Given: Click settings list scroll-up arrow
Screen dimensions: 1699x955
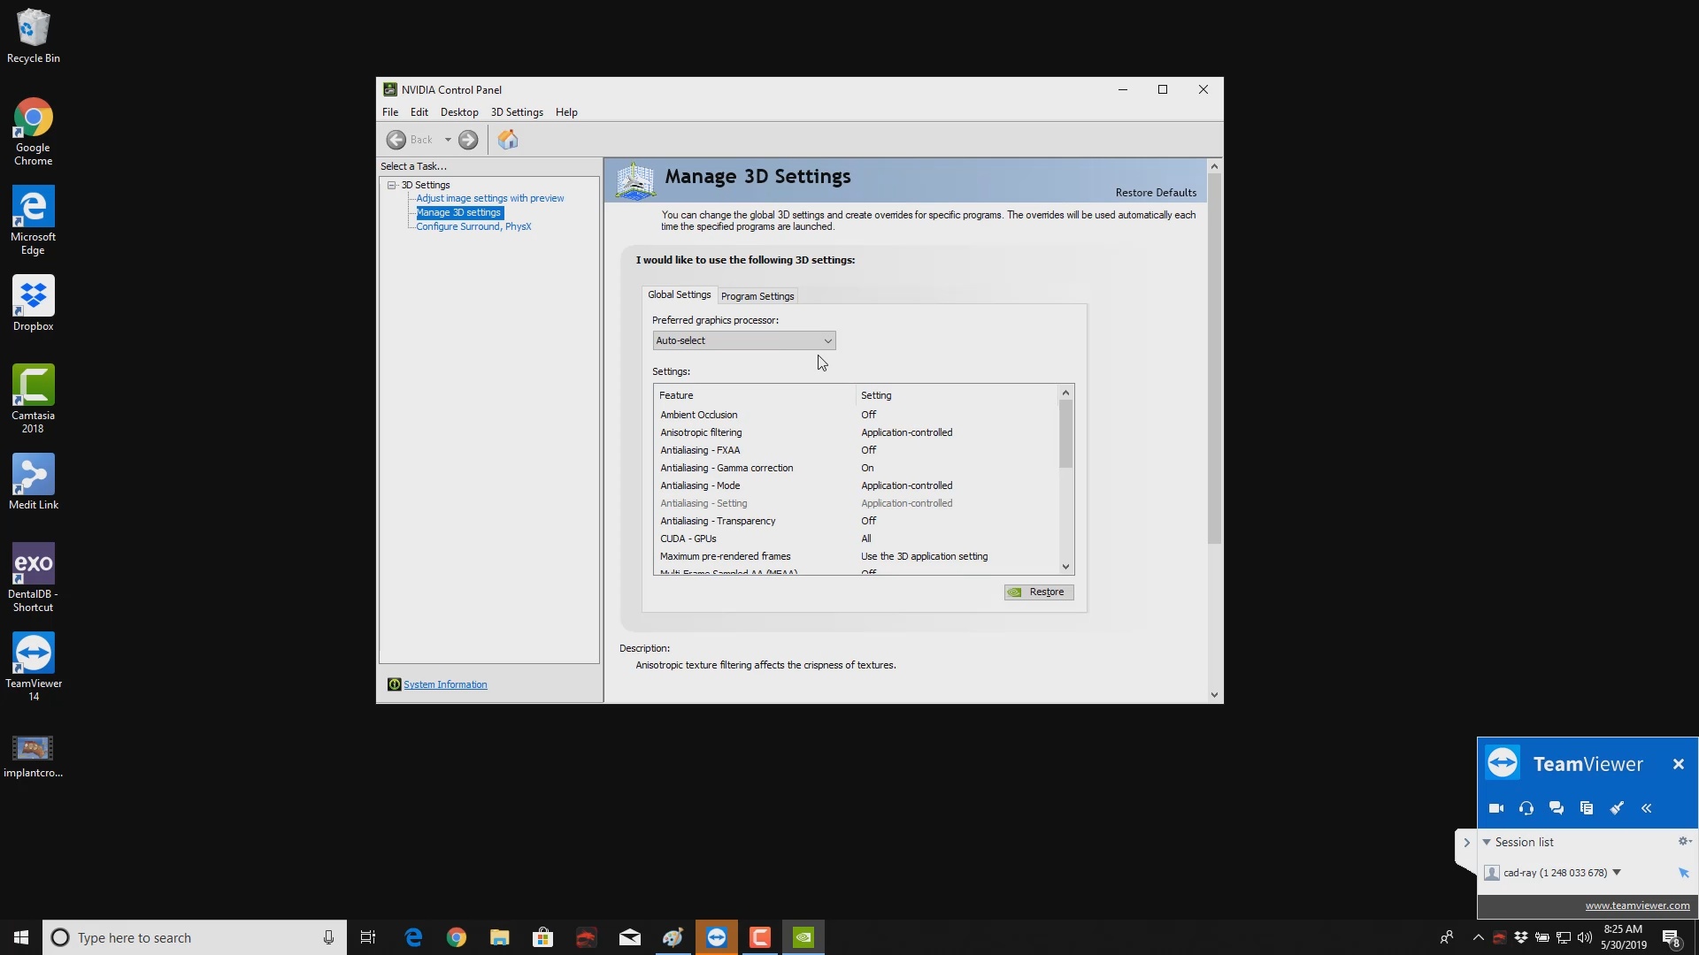Looking at the screenshot, I should tap(1065, 393).
